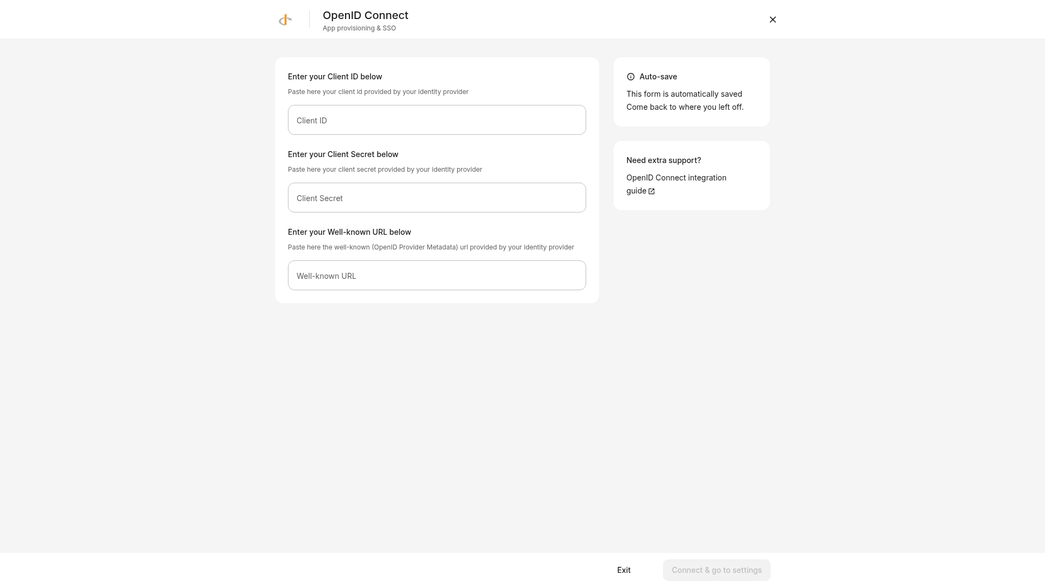Focus the Well-known URL input field

point(437,276)
